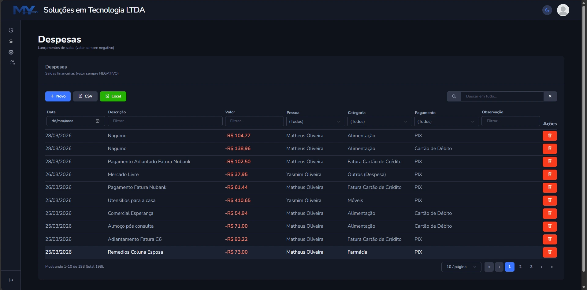Screen dimensions: 587x290
Task: Delete the Nagumo -R$ 138,96 expense
Action: coord(550,149)
